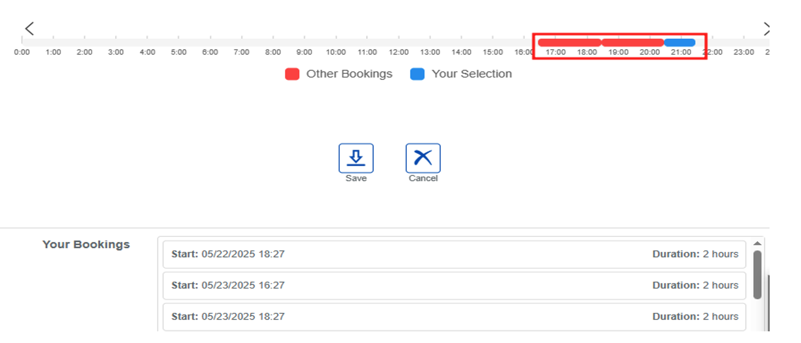Click the 12:00 mark on the timeline slider
The image size is (801, 343).
coord(399,42)
